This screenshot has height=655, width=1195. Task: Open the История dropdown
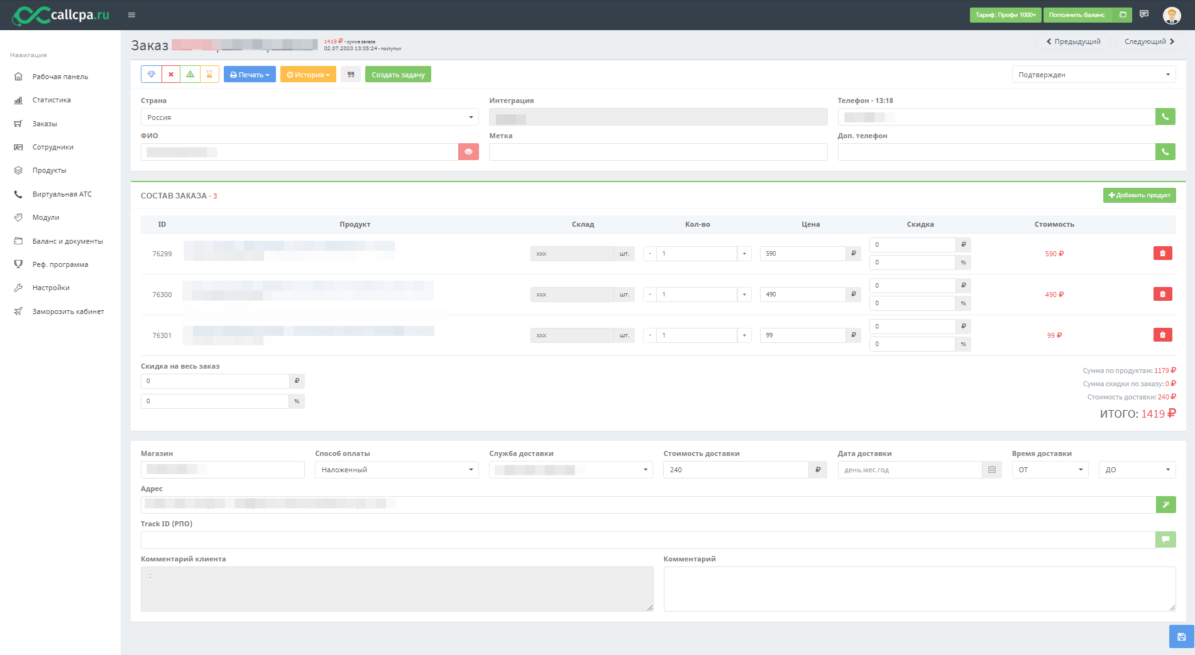[x=308, y=75]
